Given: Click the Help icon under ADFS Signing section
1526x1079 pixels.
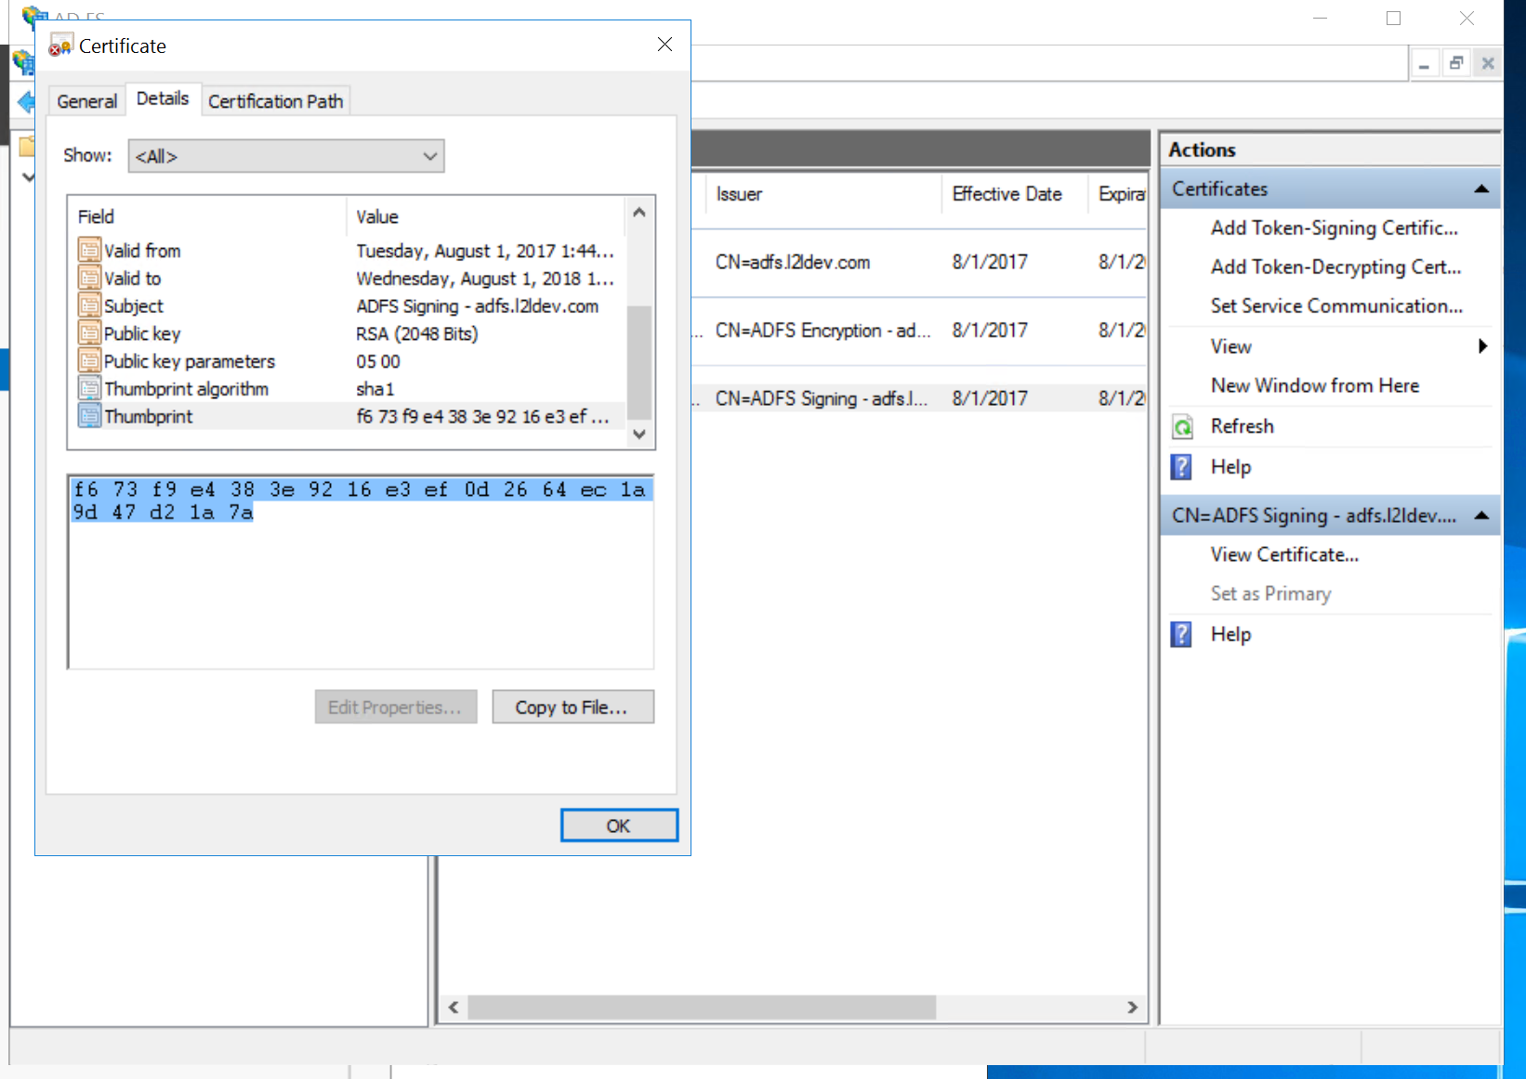Looking at the screenshot, I should (x=1181, y=634).
